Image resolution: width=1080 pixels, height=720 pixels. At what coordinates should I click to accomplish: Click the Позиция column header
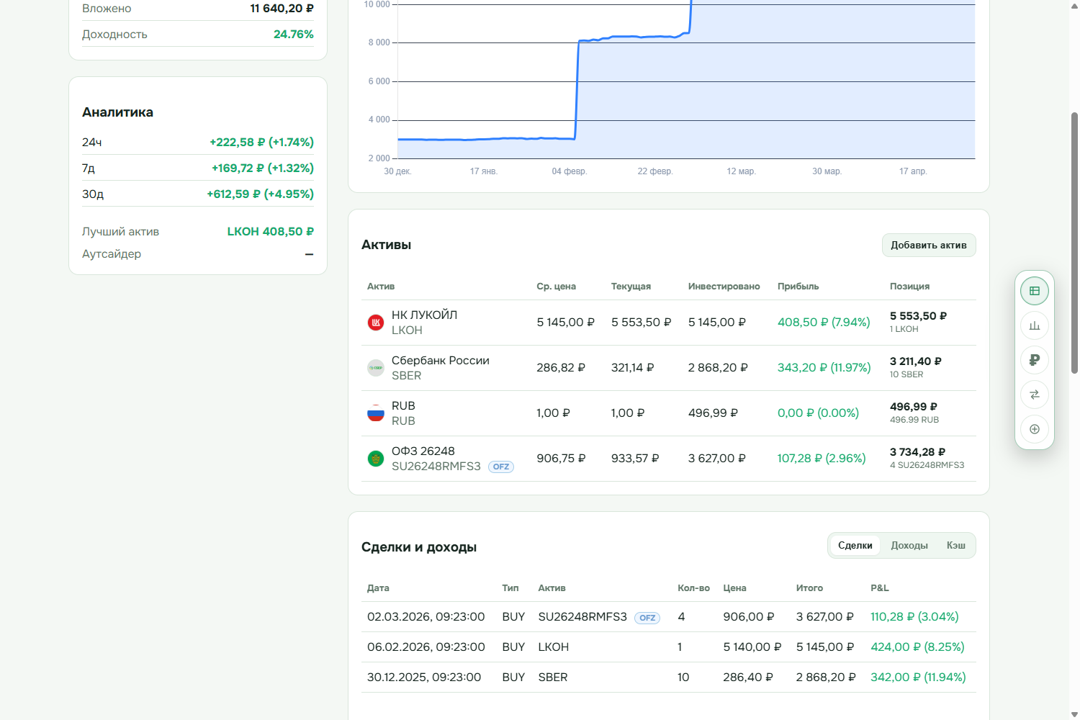pyautogui.click(x=909, y=286)
